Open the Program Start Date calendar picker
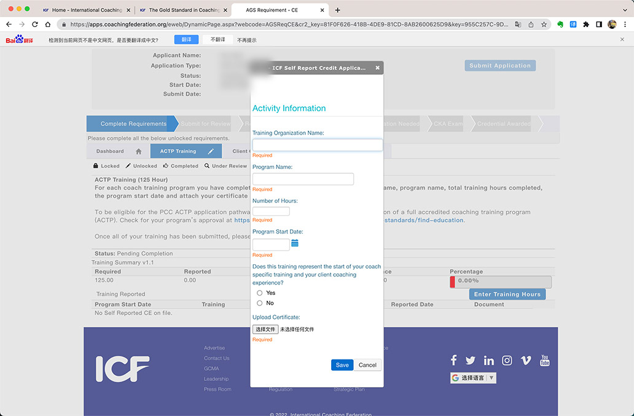634x416 pixels. 295,243
